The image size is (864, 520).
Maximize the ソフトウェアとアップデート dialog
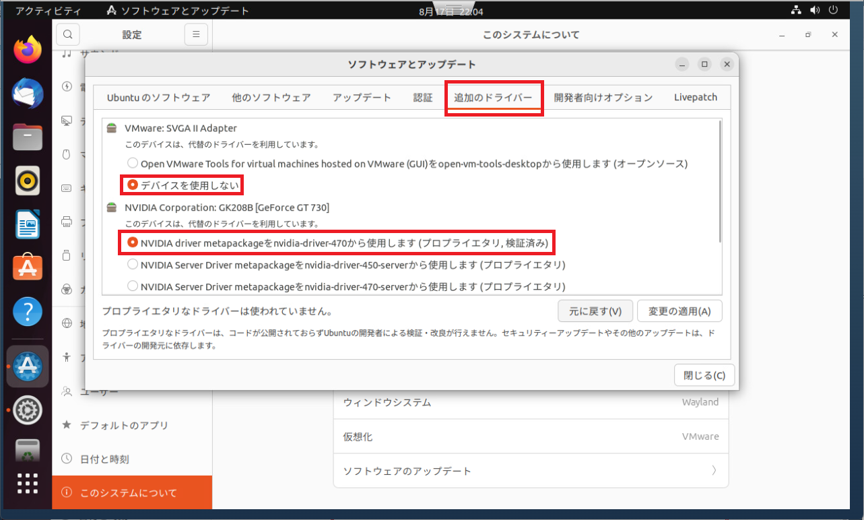coord(704,65)
